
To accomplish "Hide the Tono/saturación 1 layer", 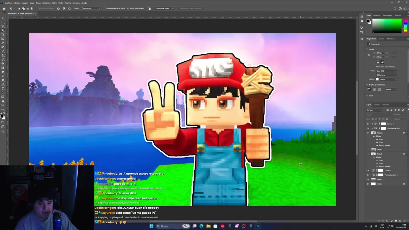I will pos(367,175).
